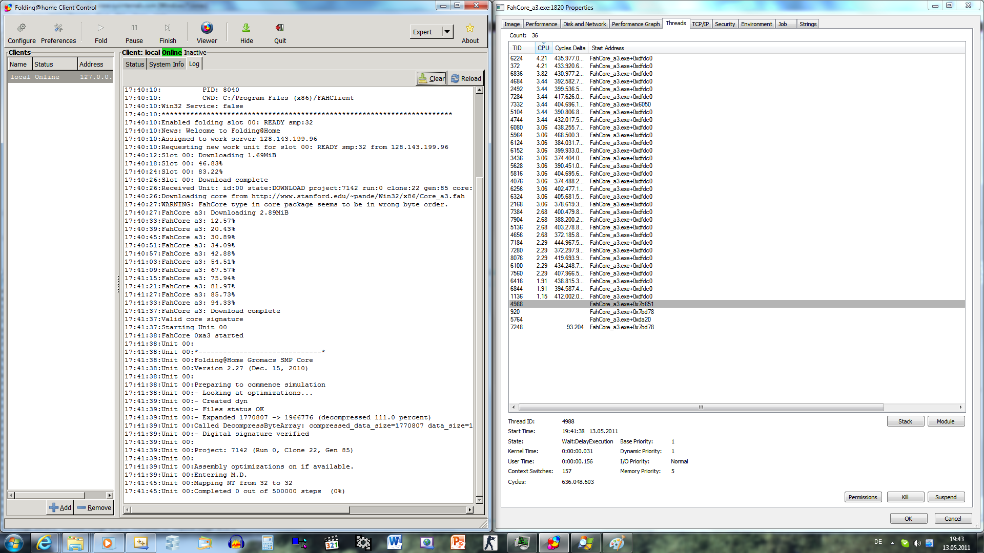Click the Kill thread button
This screenshot has height=553, width=984.
coord(905,497)
